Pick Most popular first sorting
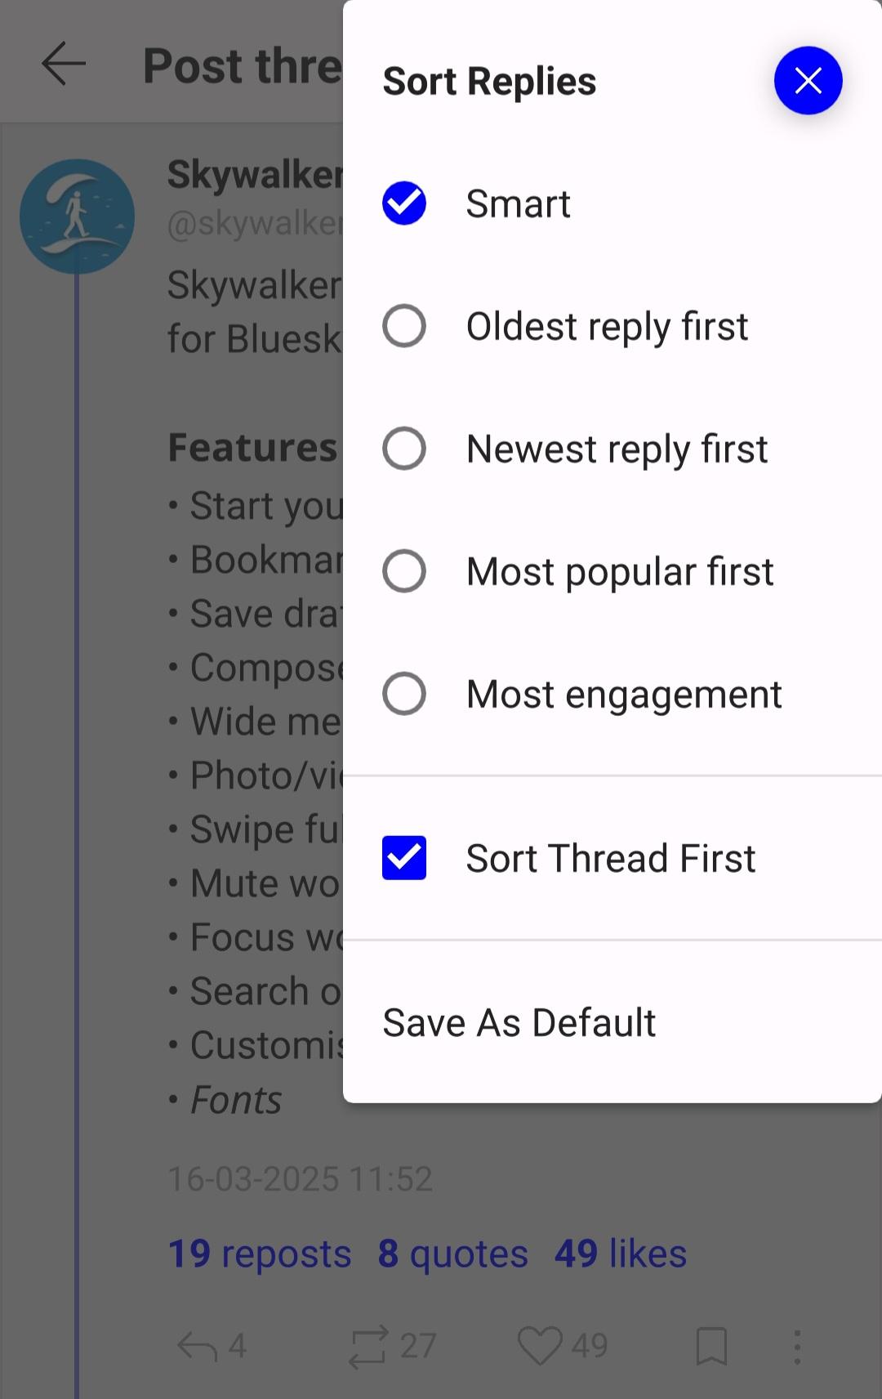Image resolution: width=882 pixels, height=1399 pixels. tap(404, 571)
